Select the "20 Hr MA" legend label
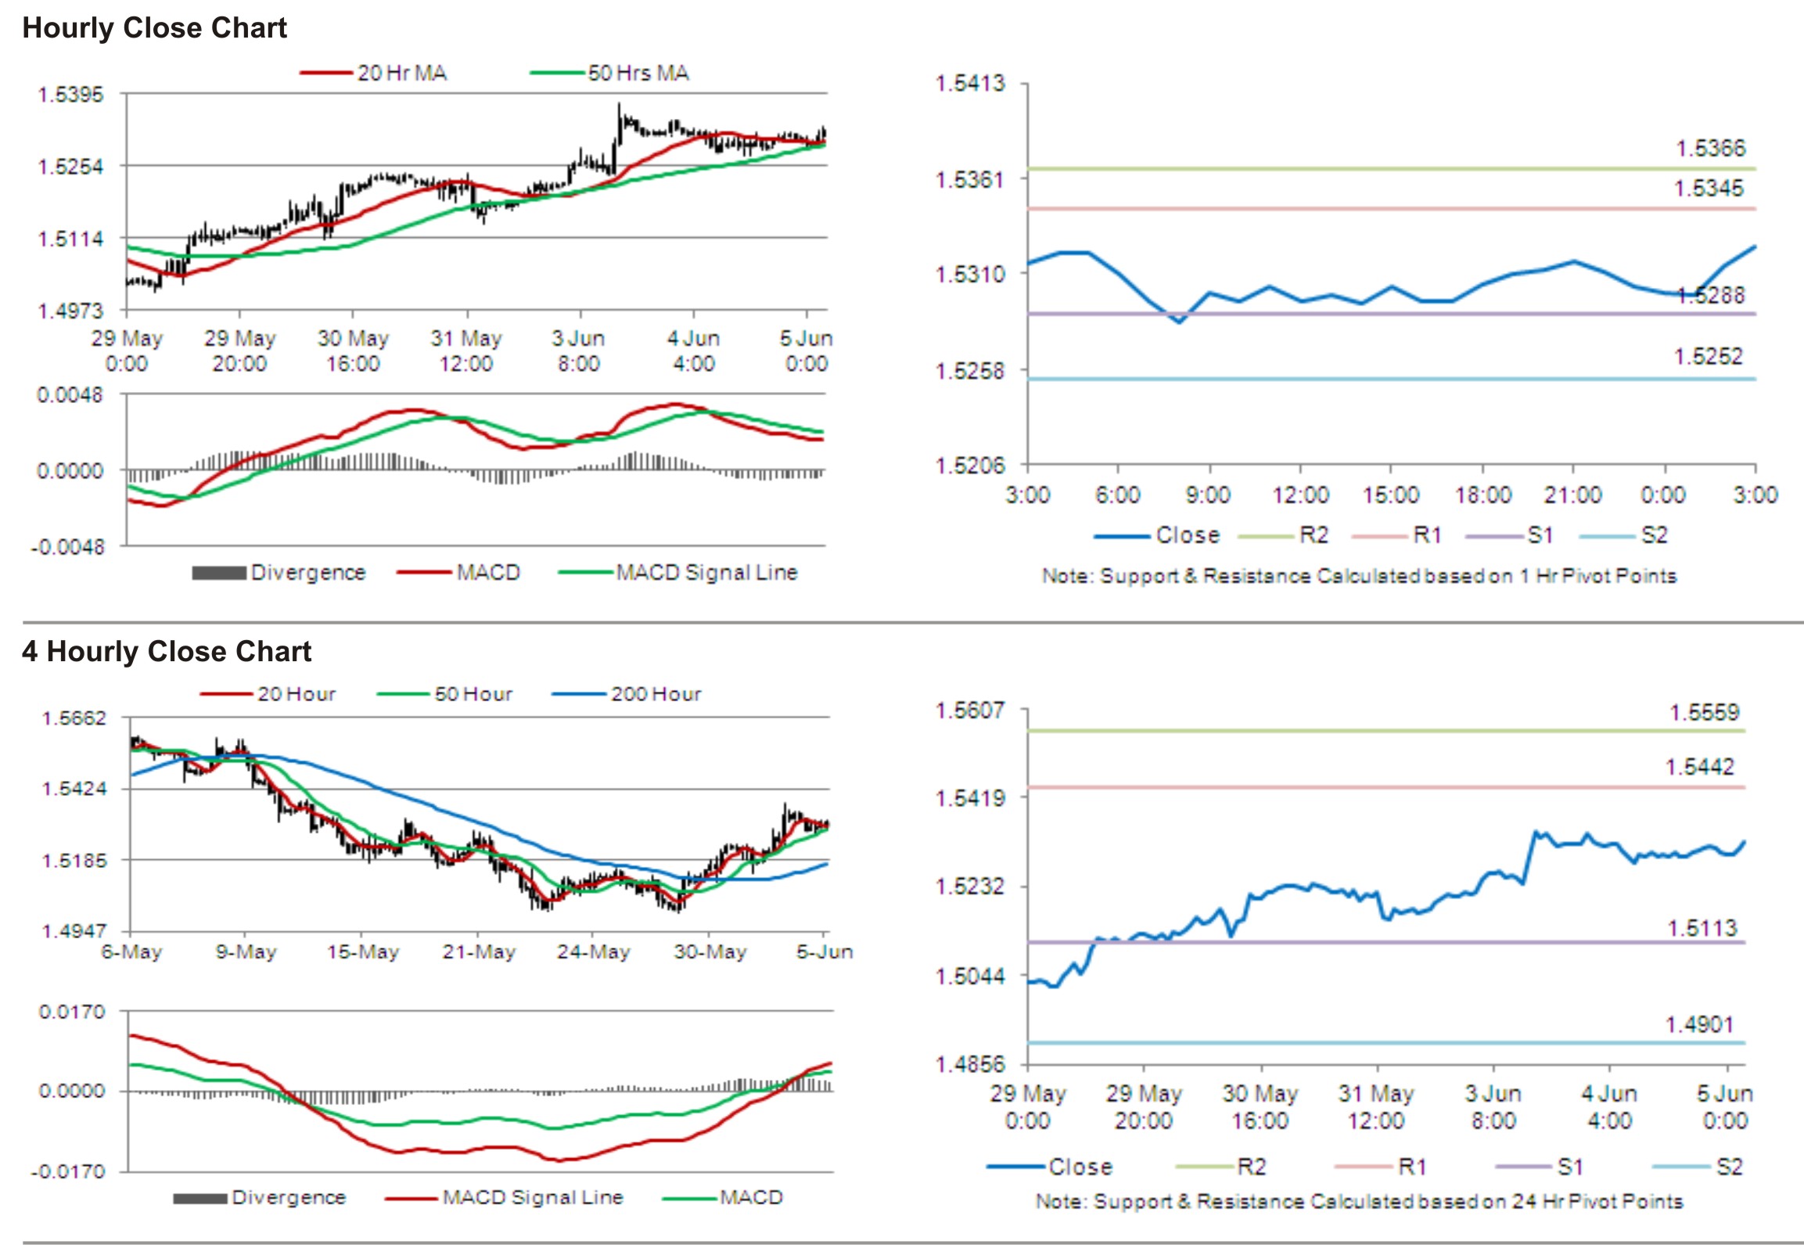 (402, 74)
